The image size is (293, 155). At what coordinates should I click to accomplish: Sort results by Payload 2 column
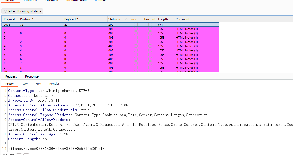click(85, 19)
